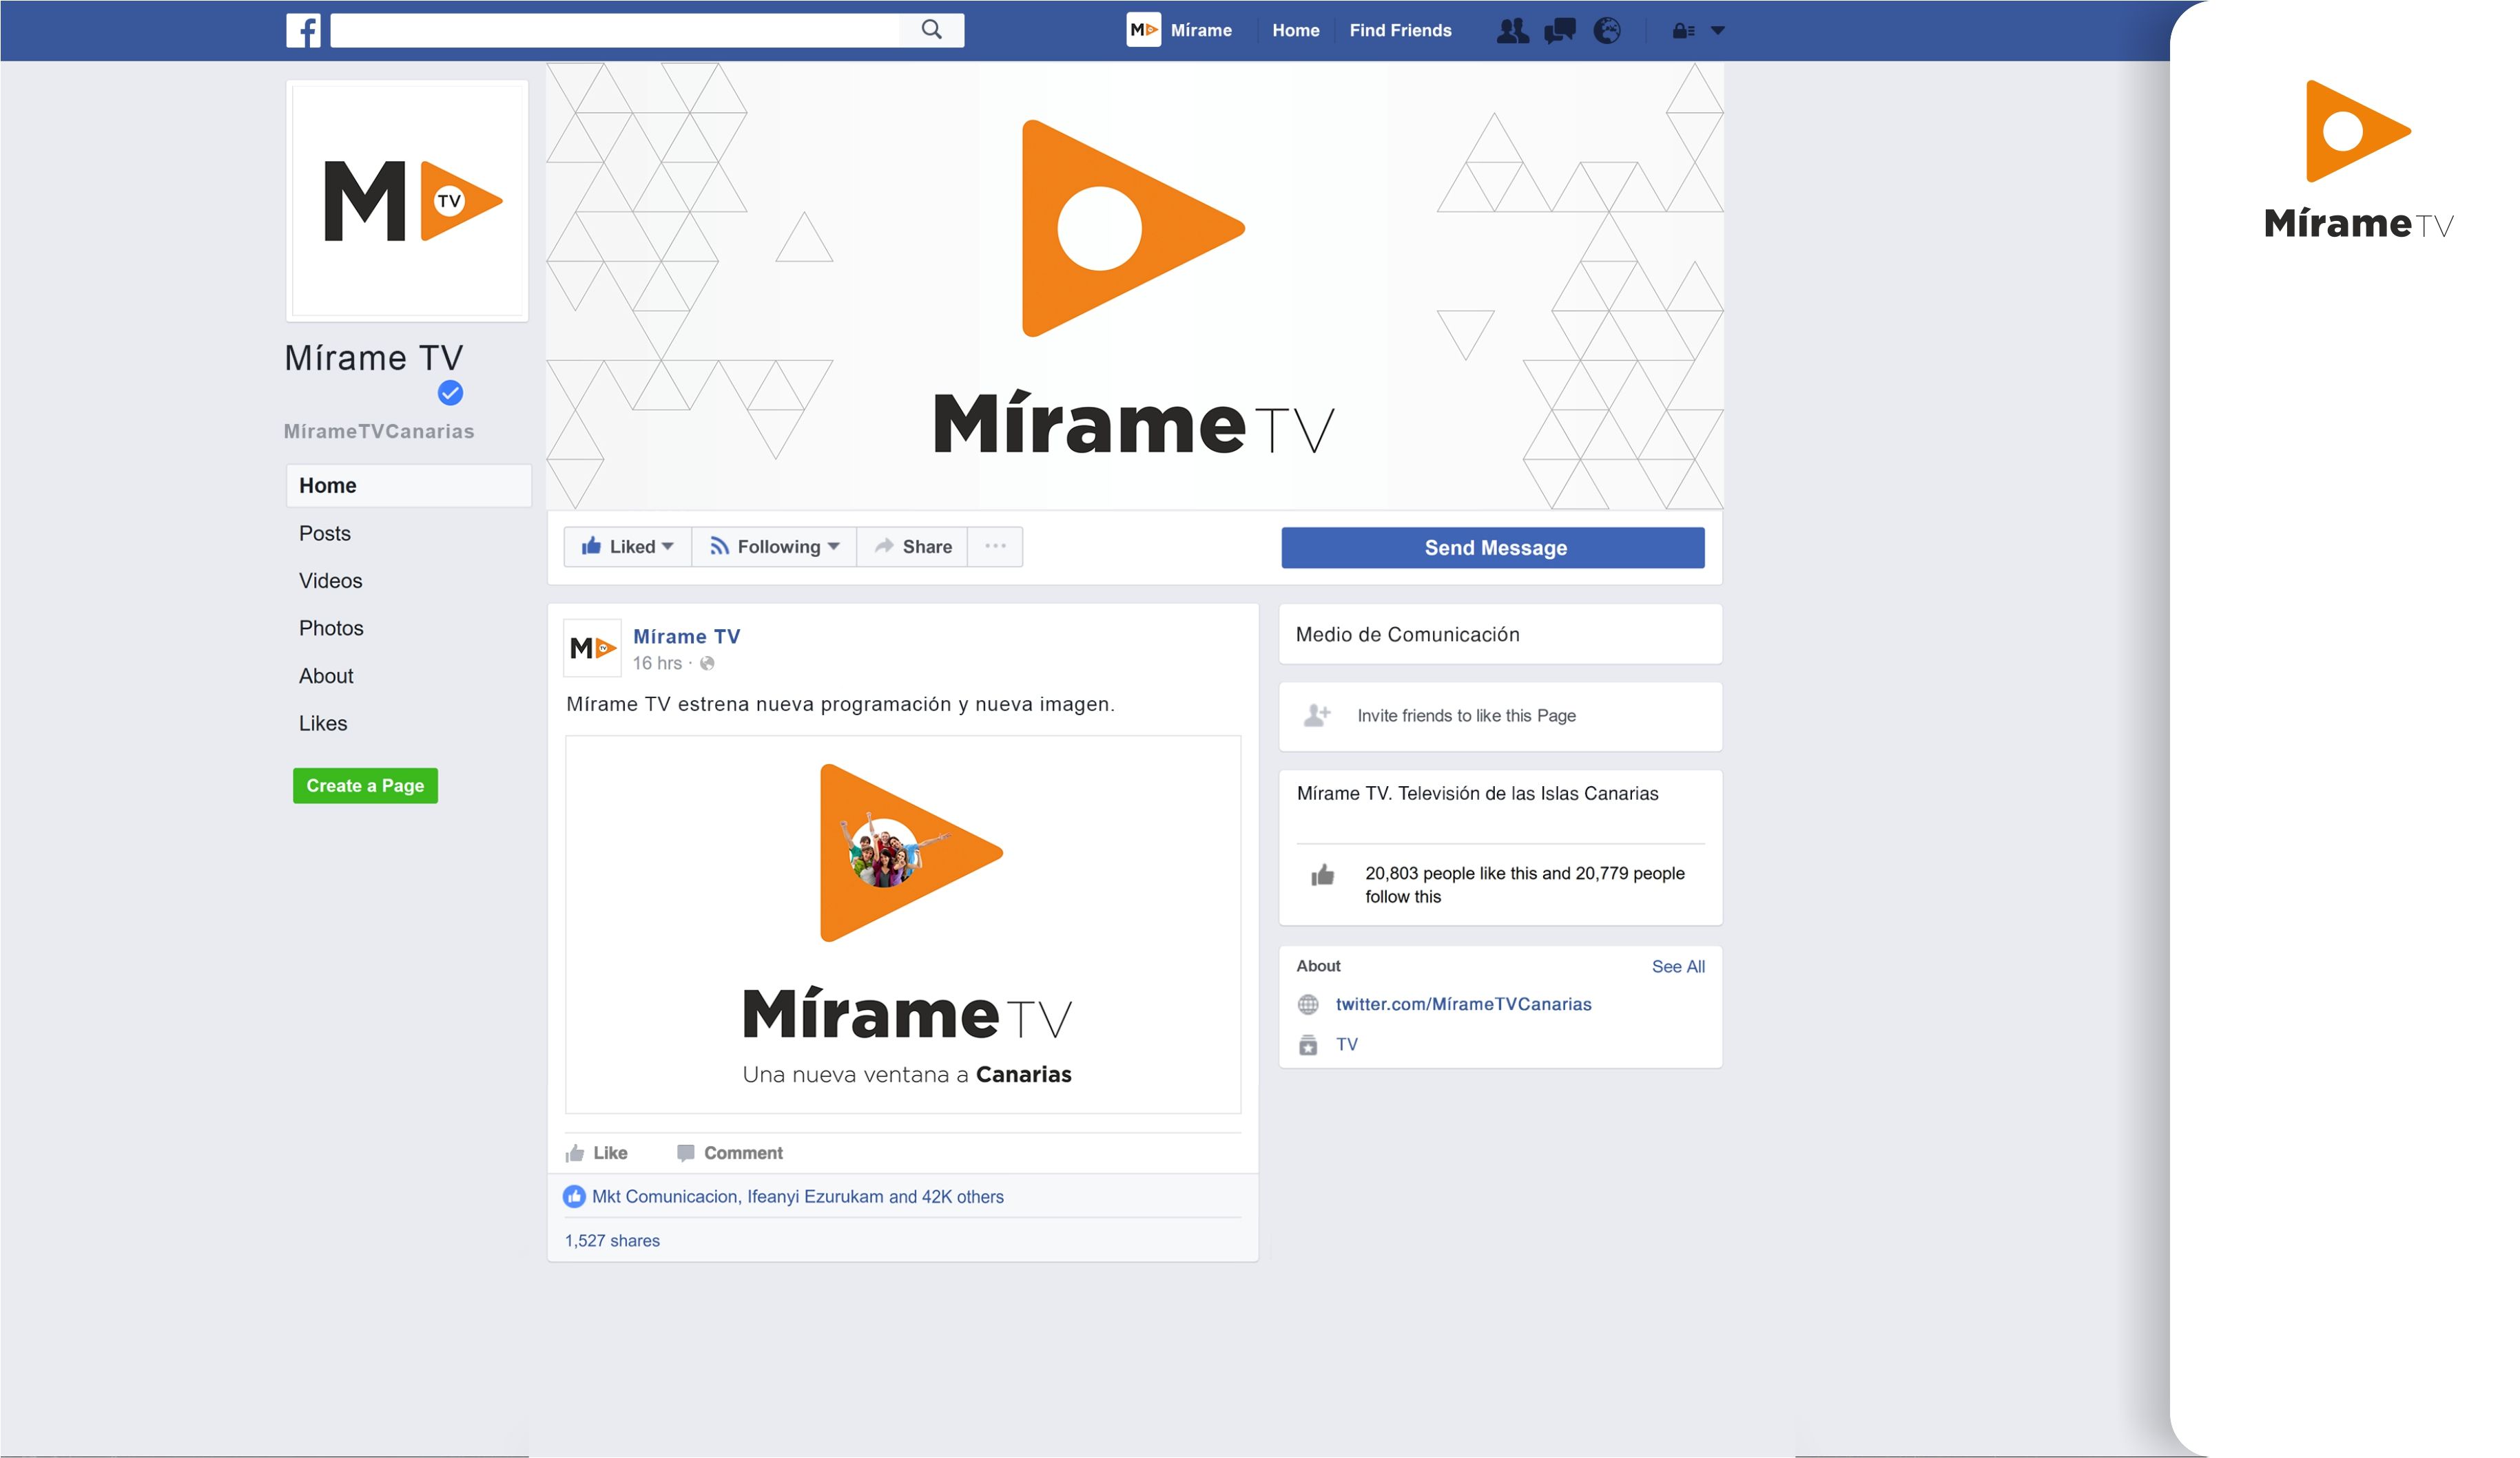2520x1458 pixels.
Task: Click the cover photo Mírame TV logo
Action: pos(1134,288)
